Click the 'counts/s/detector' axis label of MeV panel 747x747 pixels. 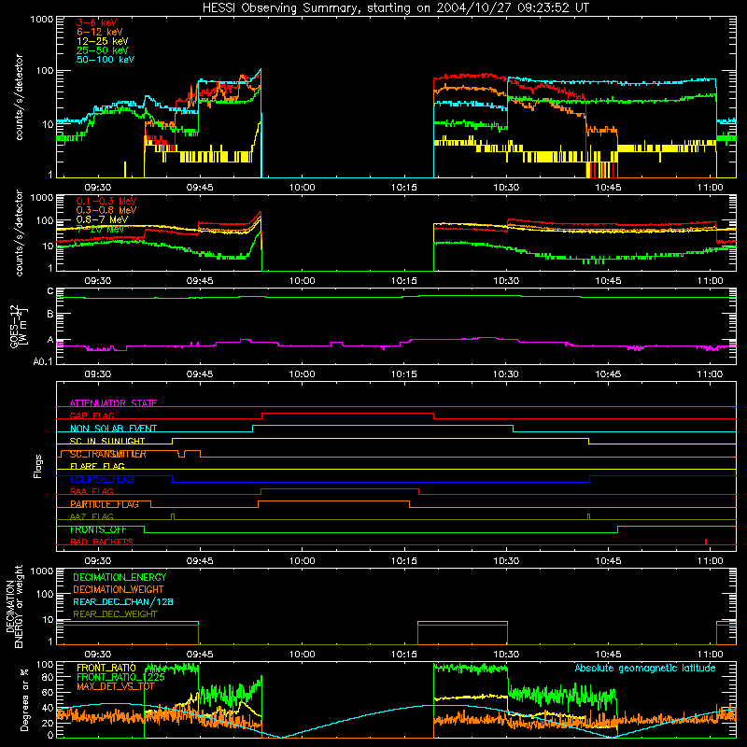point(19,233)
